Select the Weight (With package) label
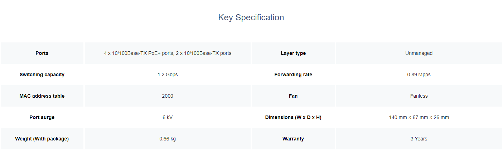This screenshot has width=503, height=154. (42, 139)
